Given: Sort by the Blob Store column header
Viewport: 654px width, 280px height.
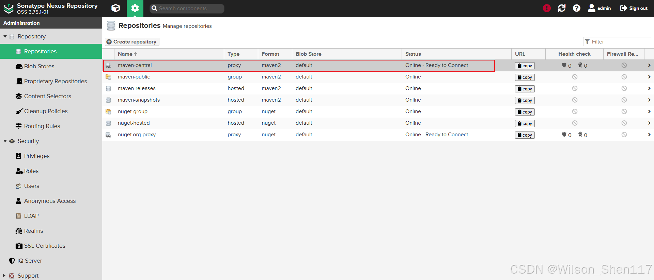Looking at the screenshot, I should [x=347, y=54].
